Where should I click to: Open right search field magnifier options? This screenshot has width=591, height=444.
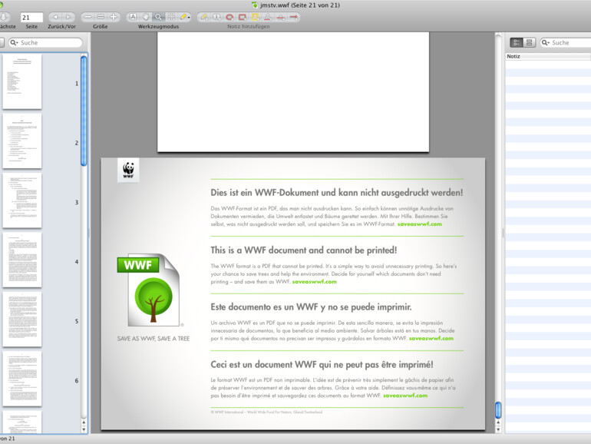tap(546, 42)
